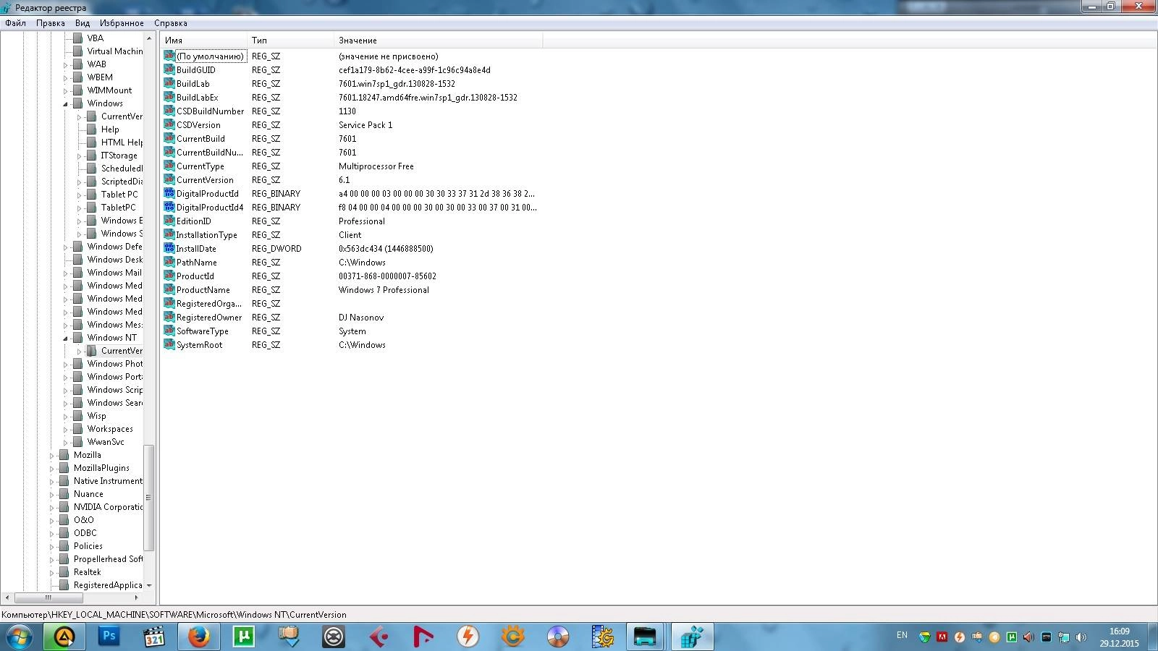Expand the Wisp key
Image resolution: width=1158 pixels, height=651 pixels.
pos(65,417)
